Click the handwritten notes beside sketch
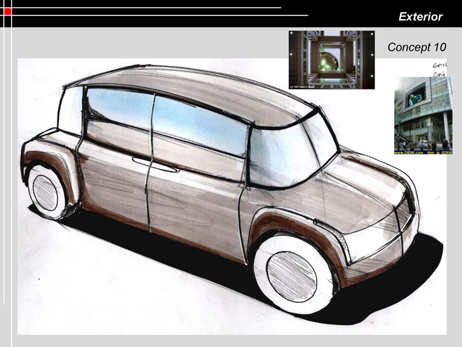Screen dimensions: 462x347 point(439,70)
